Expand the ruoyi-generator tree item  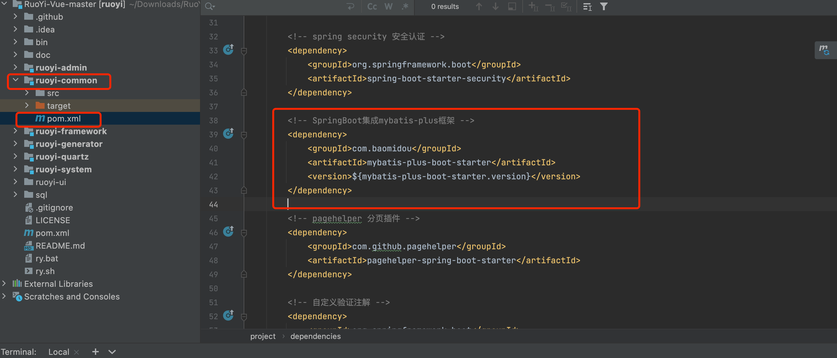point(20,144)
